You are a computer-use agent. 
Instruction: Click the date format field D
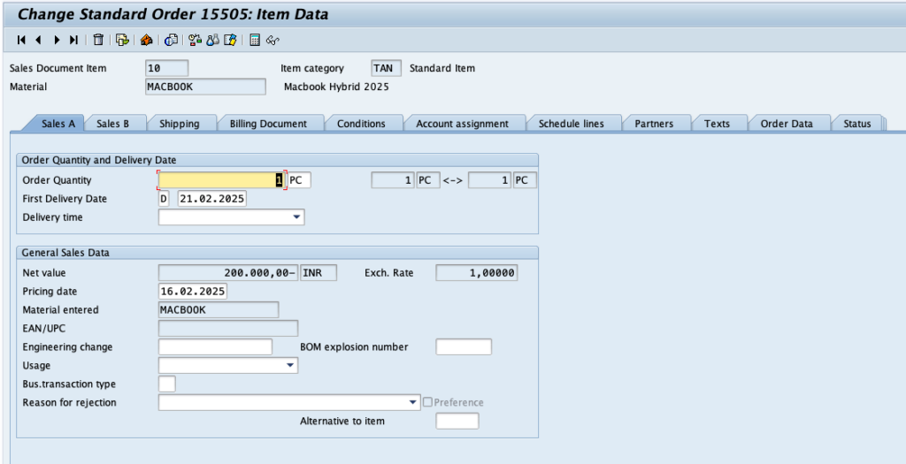click(164, 199)
